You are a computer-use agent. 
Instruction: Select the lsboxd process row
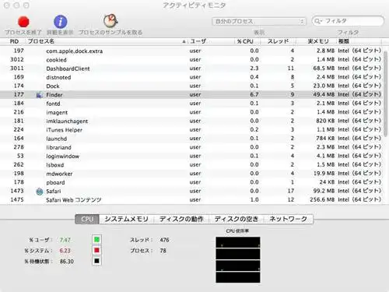tap(191, 165)
